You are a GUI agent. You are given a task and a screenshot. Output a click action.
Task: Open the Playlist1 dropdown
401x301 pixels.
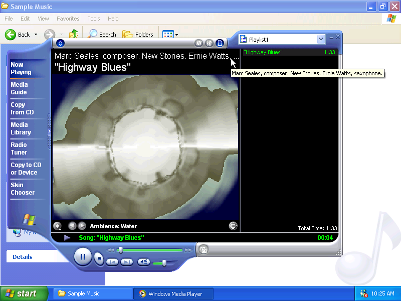(x=321, y=40)
